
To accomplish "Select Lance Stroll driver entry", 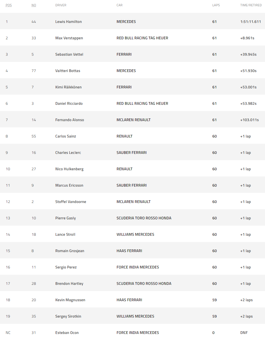I will (65, 235).
